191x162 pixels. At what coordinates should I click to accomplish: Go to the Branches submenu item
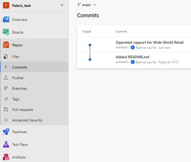(20, 88)
